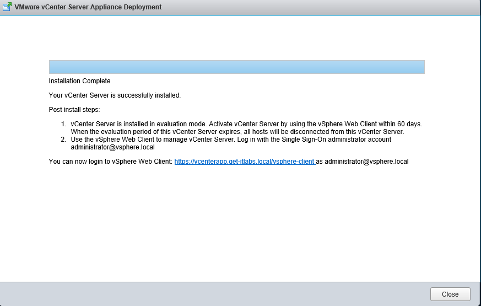Click 'as administrator@vsphere.local' after the link
481x306 pixels.
coord(363,162)
